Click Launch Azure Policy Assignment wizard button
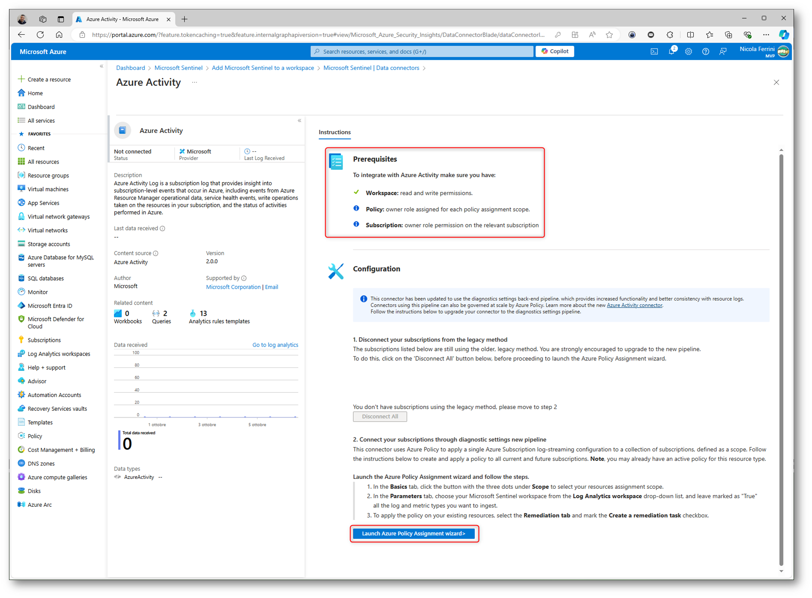 [414, 533]
